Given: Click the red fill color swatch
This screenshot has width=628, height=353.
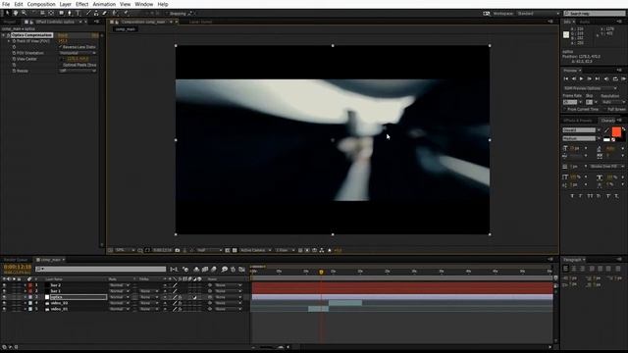Looking at the screenshot, I should [616, 131].
